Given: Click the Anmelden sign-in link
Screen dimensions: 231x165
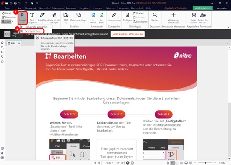Looking at the screenshot, I should pyautogui.click(x=222, y=8).
